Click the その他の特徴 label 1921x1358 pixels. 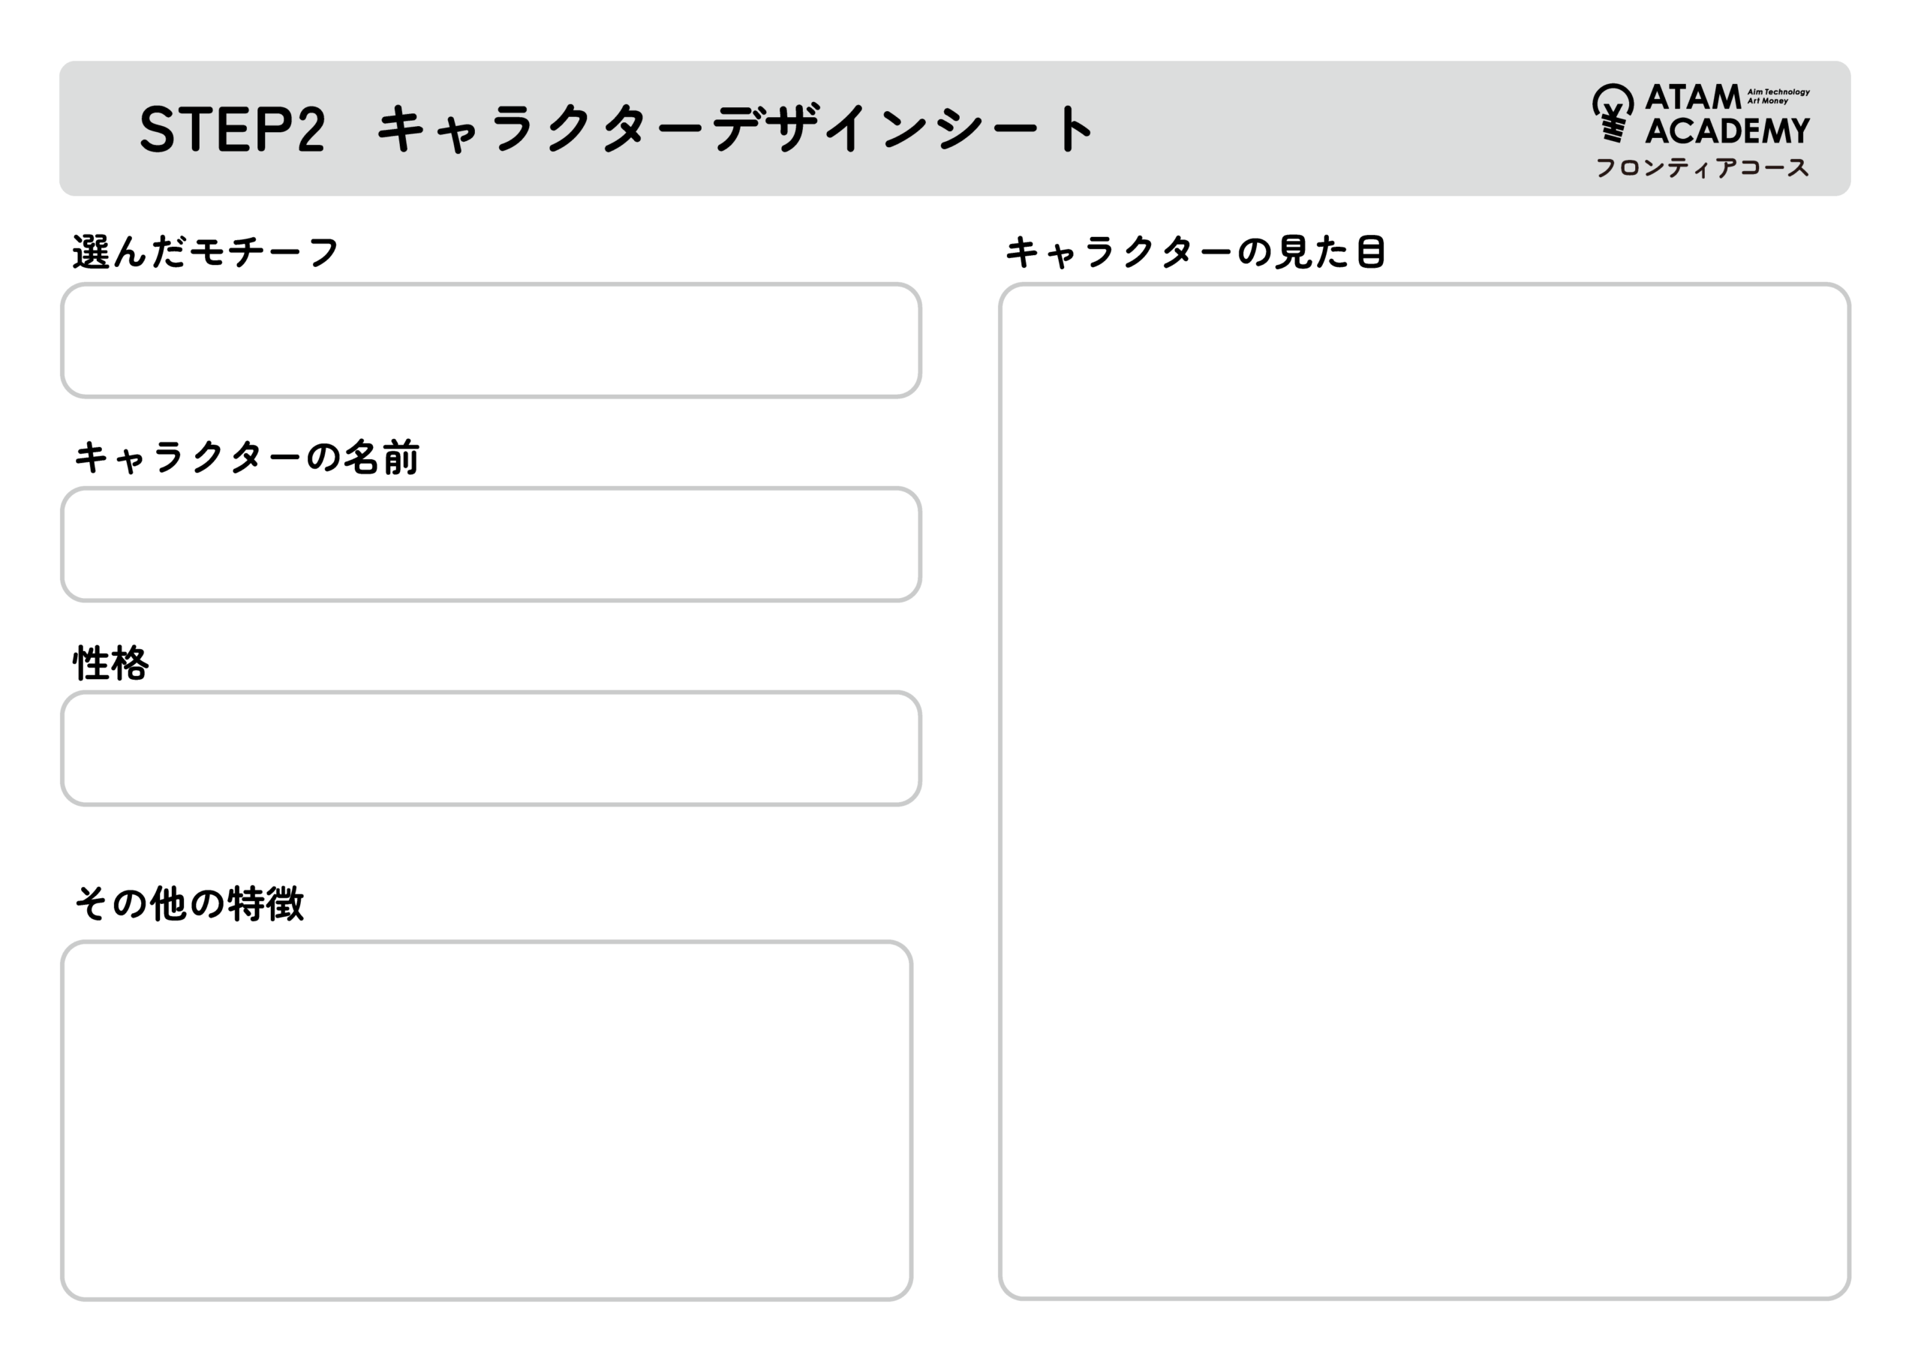pyautogui.click(x=189, y=903)
